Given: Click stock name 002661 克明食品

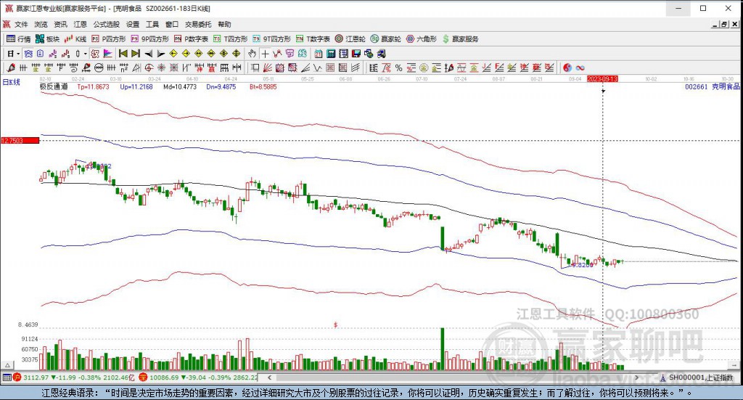Looking at the screenshot, I should [x=713, y=86].
